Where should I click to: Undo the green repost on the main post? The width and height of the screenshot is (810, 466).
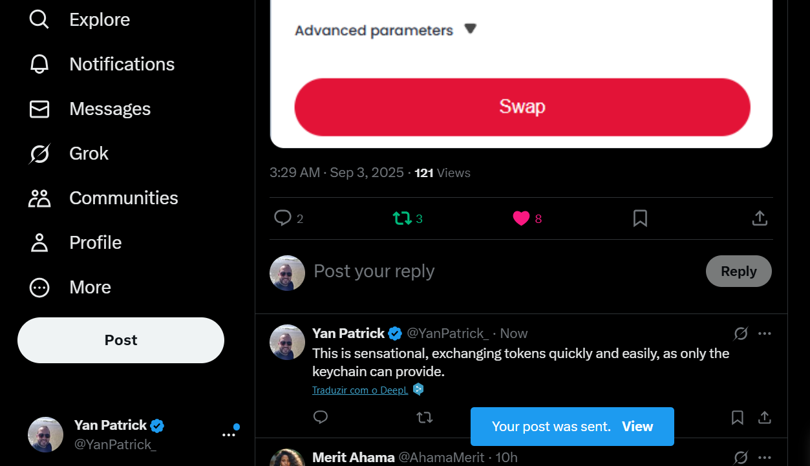coord(402,218)
